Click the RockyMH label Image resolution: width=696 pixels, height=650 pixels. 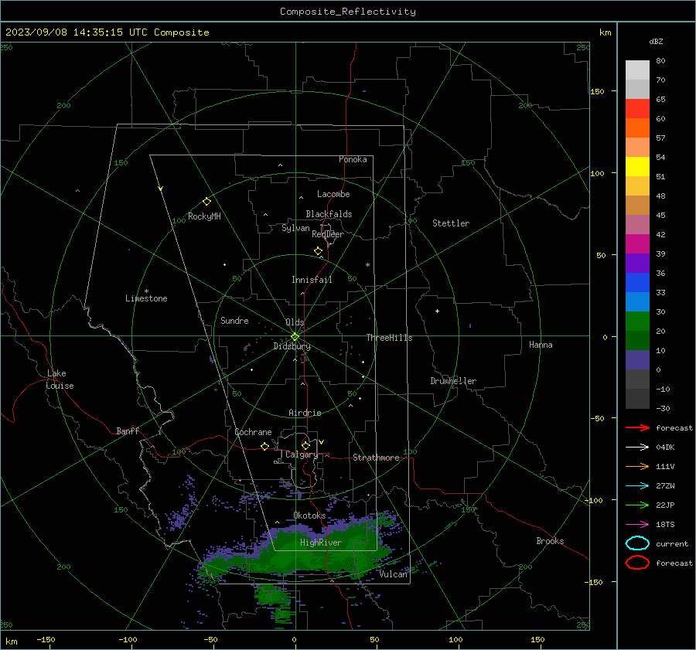point(204,216)
